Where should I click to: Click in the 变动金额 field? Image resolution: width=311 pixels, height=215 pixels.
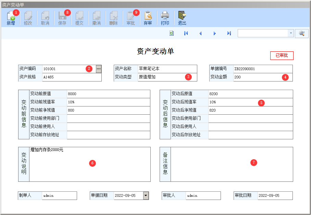pyautogui.click(x=257, y=77)
